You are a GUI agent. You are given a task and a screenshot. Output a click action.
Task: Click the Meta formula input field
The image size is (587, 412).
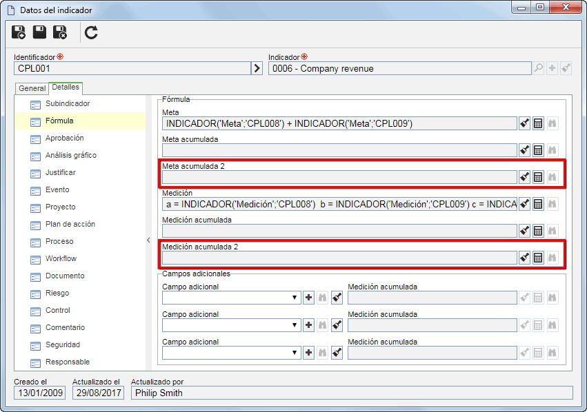pos(339,123)
